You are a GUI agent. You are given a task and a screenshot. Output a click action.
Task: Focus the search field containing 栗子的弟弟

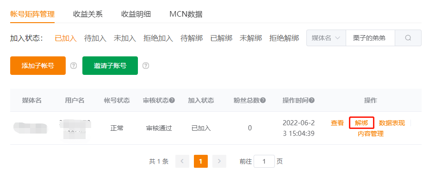(370, 38)
